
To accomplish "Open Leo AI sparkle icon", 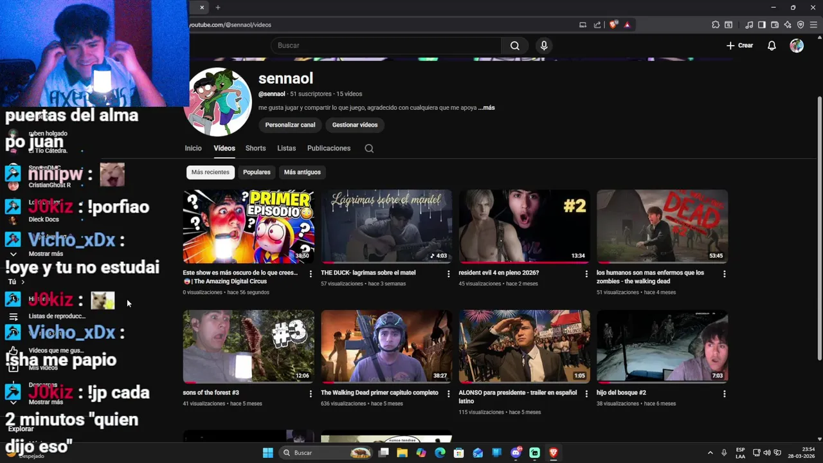I will (x=788, y=25).
